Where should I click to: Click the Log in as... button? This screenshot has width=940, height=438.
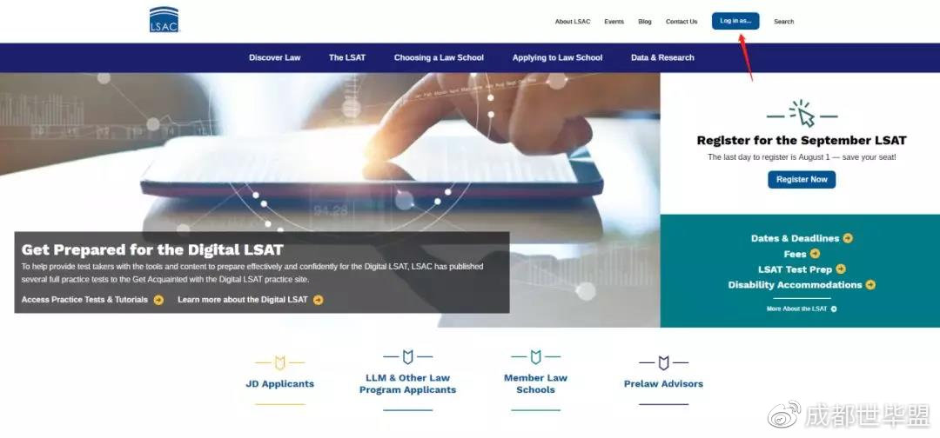(735, 21)
